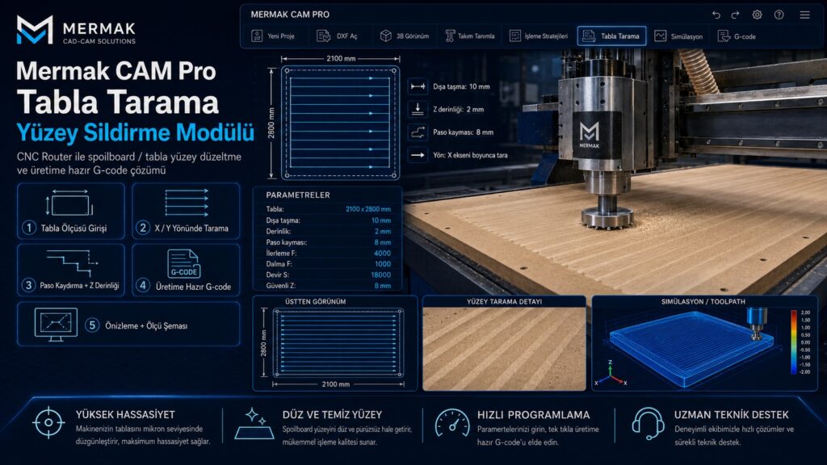Click the Düz ve Temiz Yüzey sparkle icon
This screenshot has height=465, width=827.
(254, 423)
